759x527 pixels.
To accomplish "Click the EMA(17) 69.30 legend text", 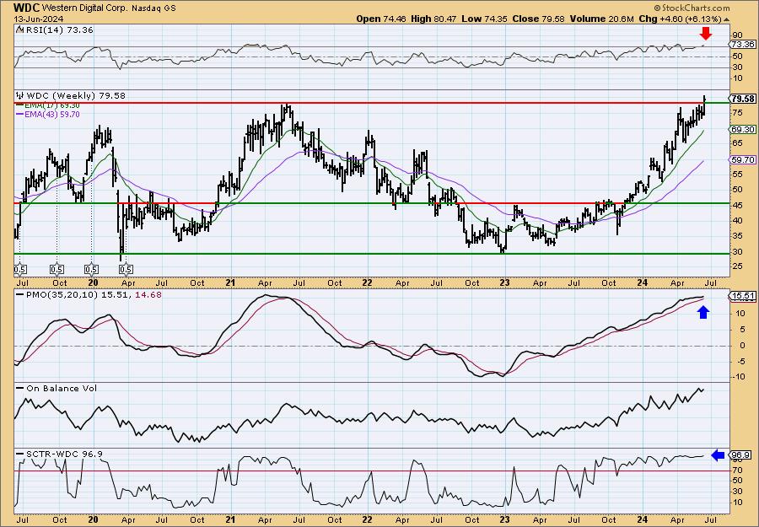I will [53, 105].
